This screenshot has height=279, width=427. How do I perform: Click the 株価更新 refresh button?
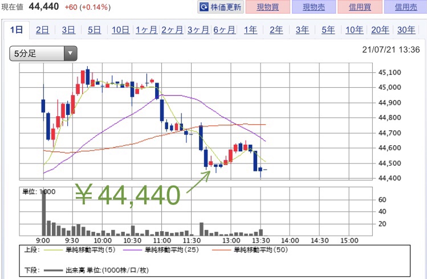point(220,7)
